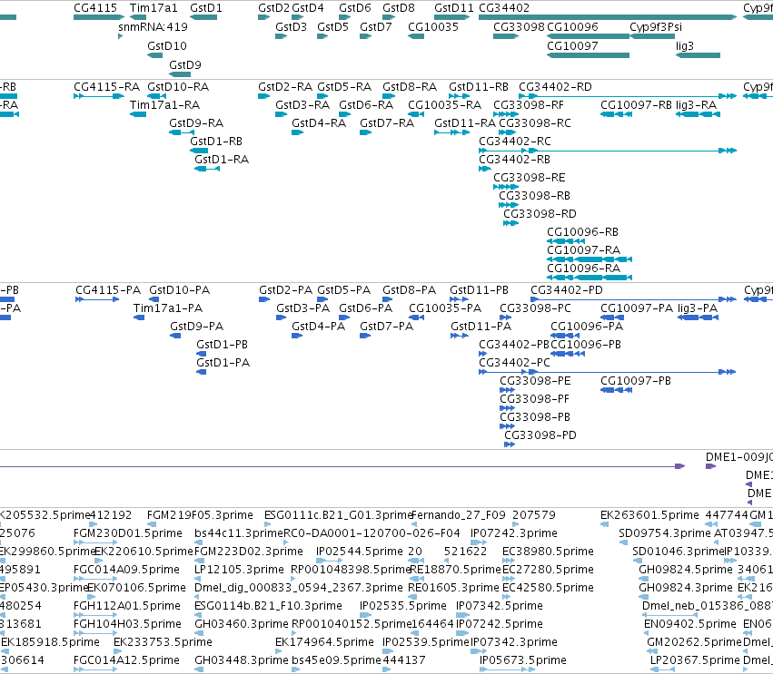Select the GstD10-PA protein
Screen dimensions: 773x674
coord(154,299)
